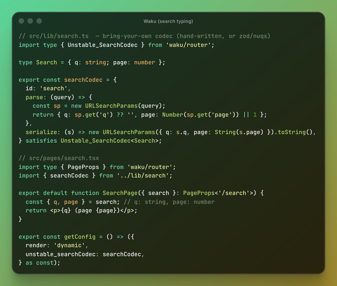
Task: Click the 'serialize:' property name
Action: click(x=43, y=132)
